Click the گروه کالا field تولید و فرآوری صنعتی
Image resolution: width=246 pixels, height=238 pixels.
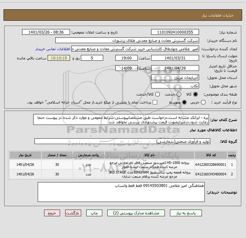(122, 141)
